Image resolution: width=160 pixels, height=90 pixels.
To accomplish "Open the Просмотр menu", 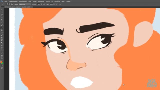I will 57,1.
